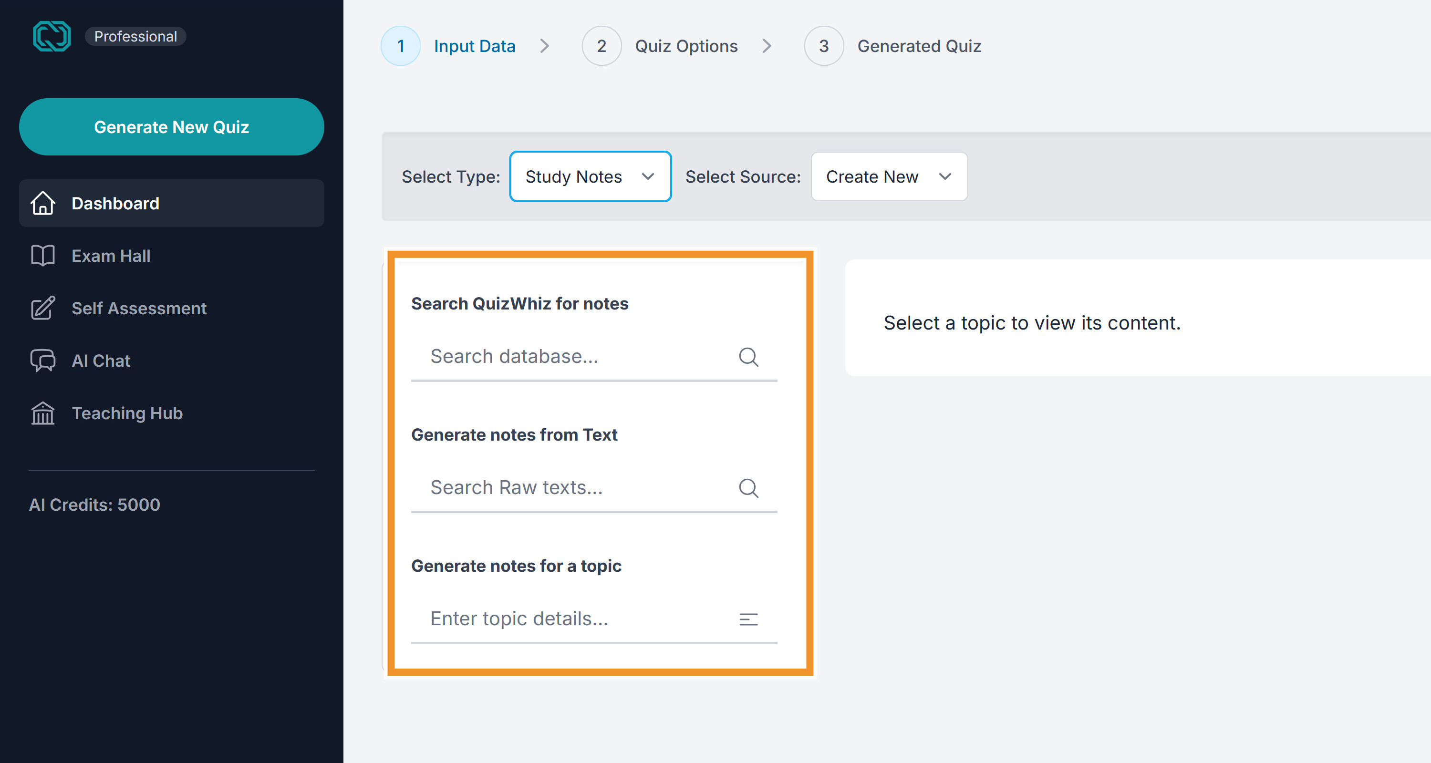Open the Select Source dropdown showing Create New
The width and height of the screenshot is (1431, 763).
(889, 176)
